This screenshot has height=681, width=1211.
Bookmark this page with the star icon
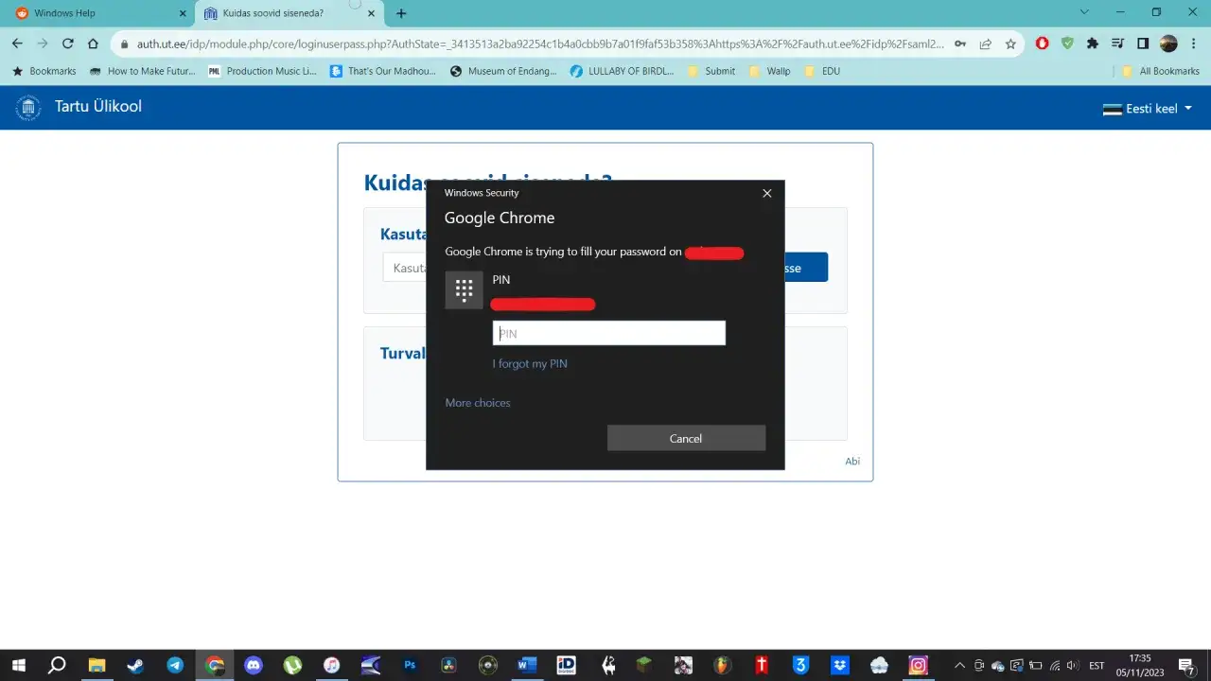coord(1010,44)
